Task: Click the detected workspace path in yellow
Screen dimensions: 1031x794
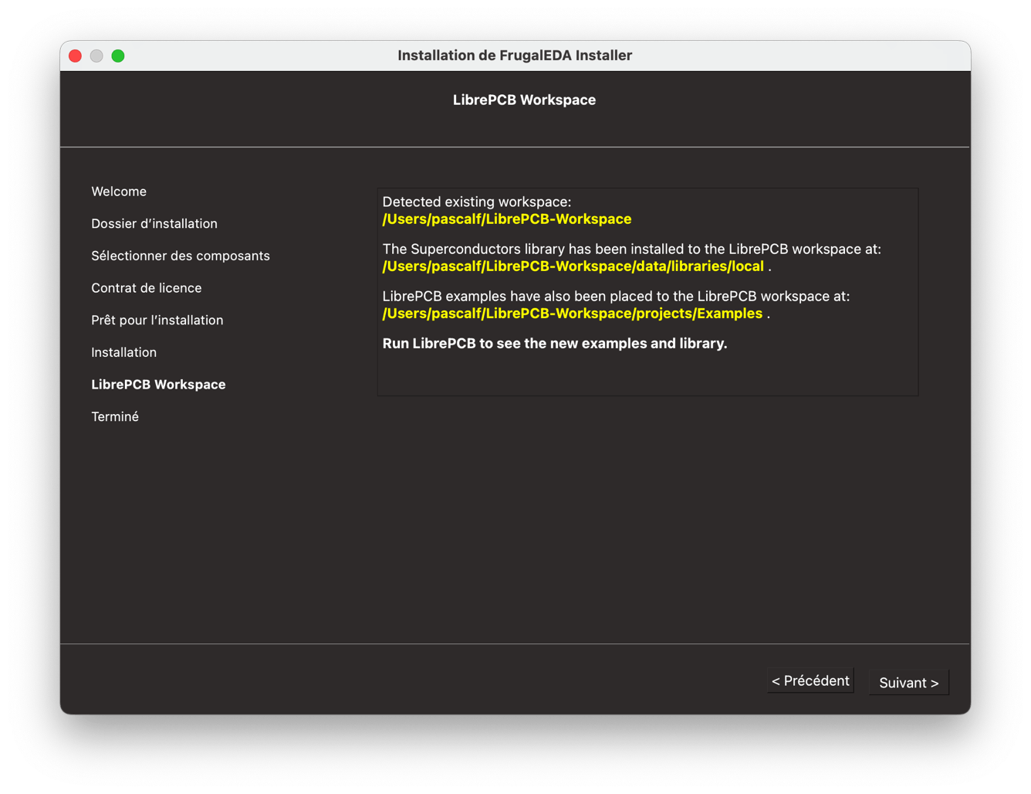Action: pyautogui.click(x=507, y=219)
